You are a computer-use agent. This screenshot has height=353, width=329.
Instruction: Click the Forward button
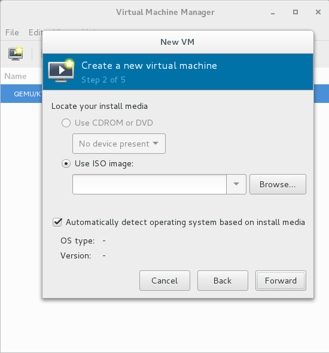[281, 281]
